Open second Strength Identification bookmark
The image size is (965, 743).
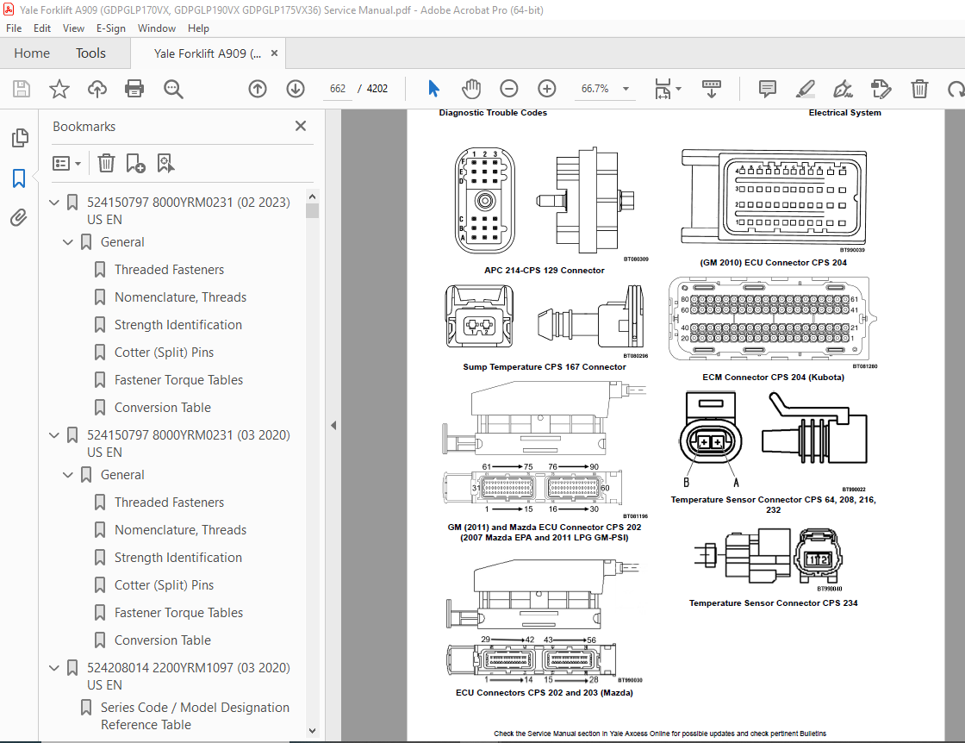tap(177, 558)
